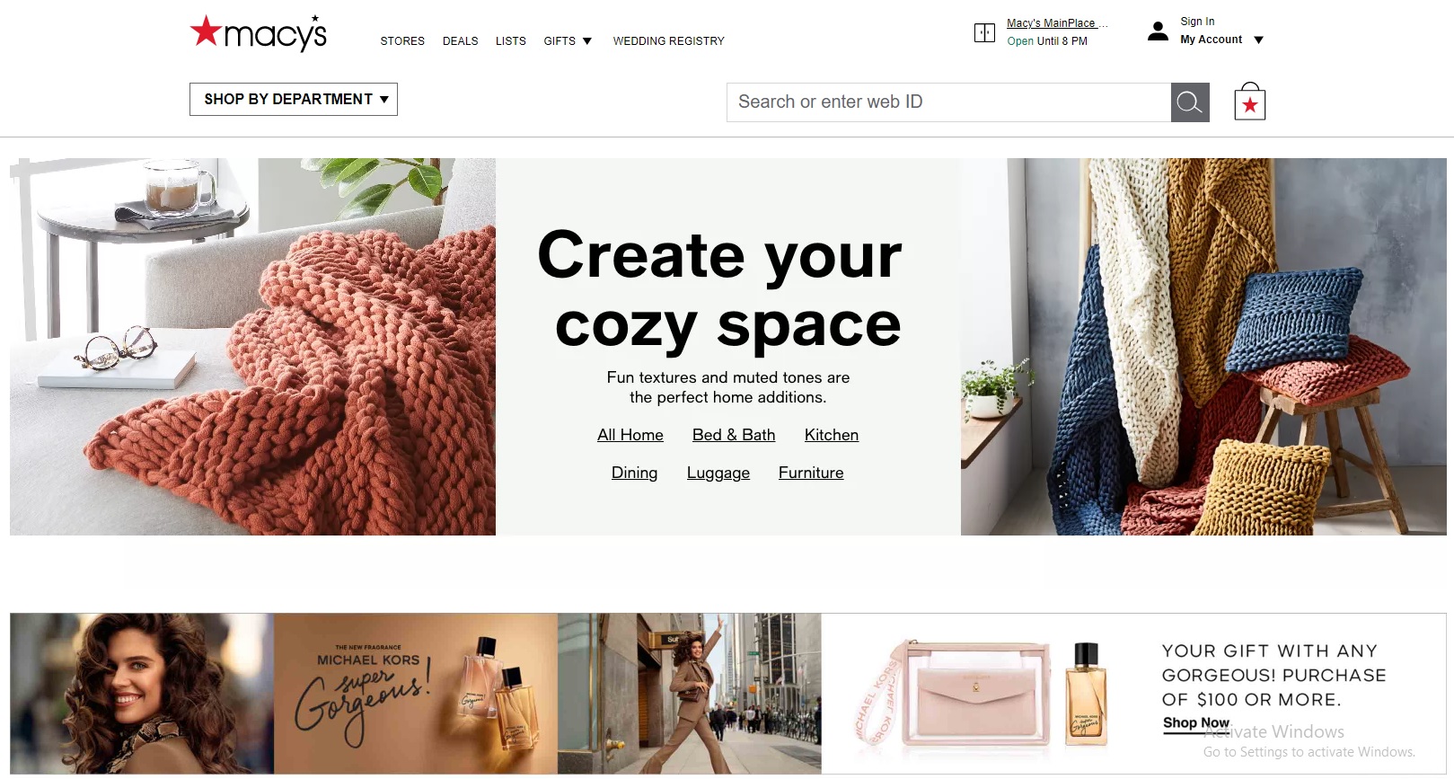Open Wedding Registry link
Screen dimensions: 1454x779
pos(668,41)
